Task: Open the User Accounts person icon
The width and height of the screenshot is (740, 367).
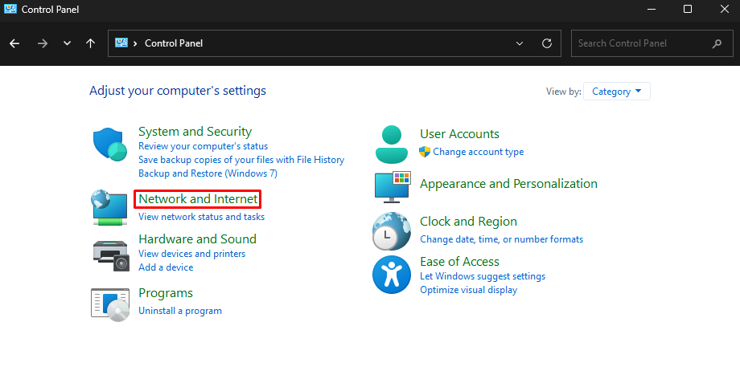Action: pos(391,145)
